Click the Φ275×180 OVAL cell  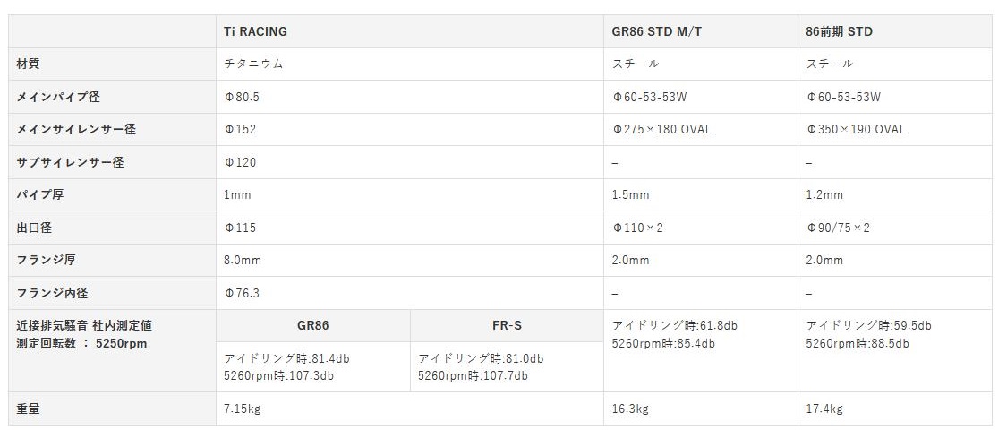click(x=661, y=129)
